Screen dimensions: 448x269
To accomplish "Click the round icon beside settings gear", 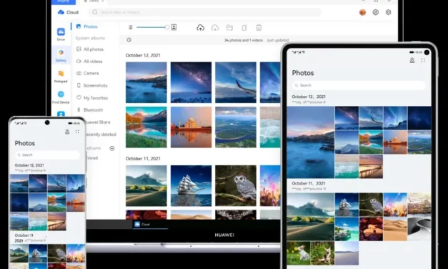I will coord(375,12).
